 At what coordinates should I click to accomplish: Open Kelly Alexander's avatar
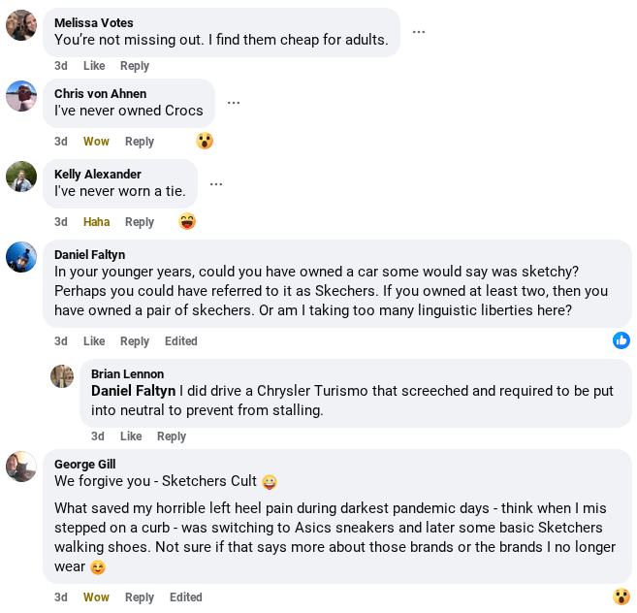(21, 177)
